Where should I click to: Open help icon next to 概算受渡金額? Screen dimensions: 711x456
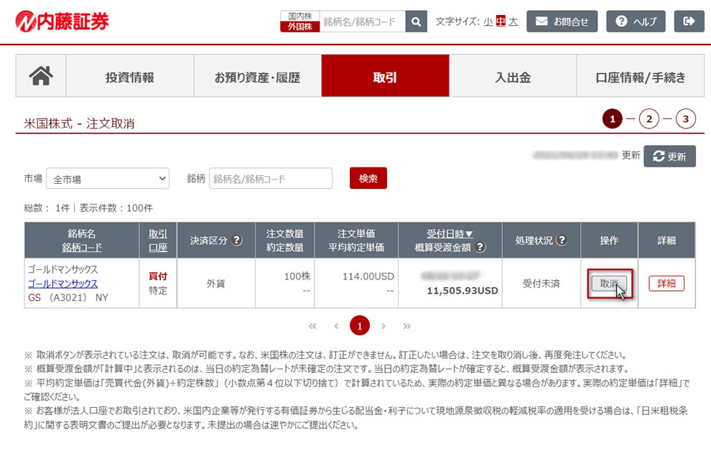[x=480, y=247]
